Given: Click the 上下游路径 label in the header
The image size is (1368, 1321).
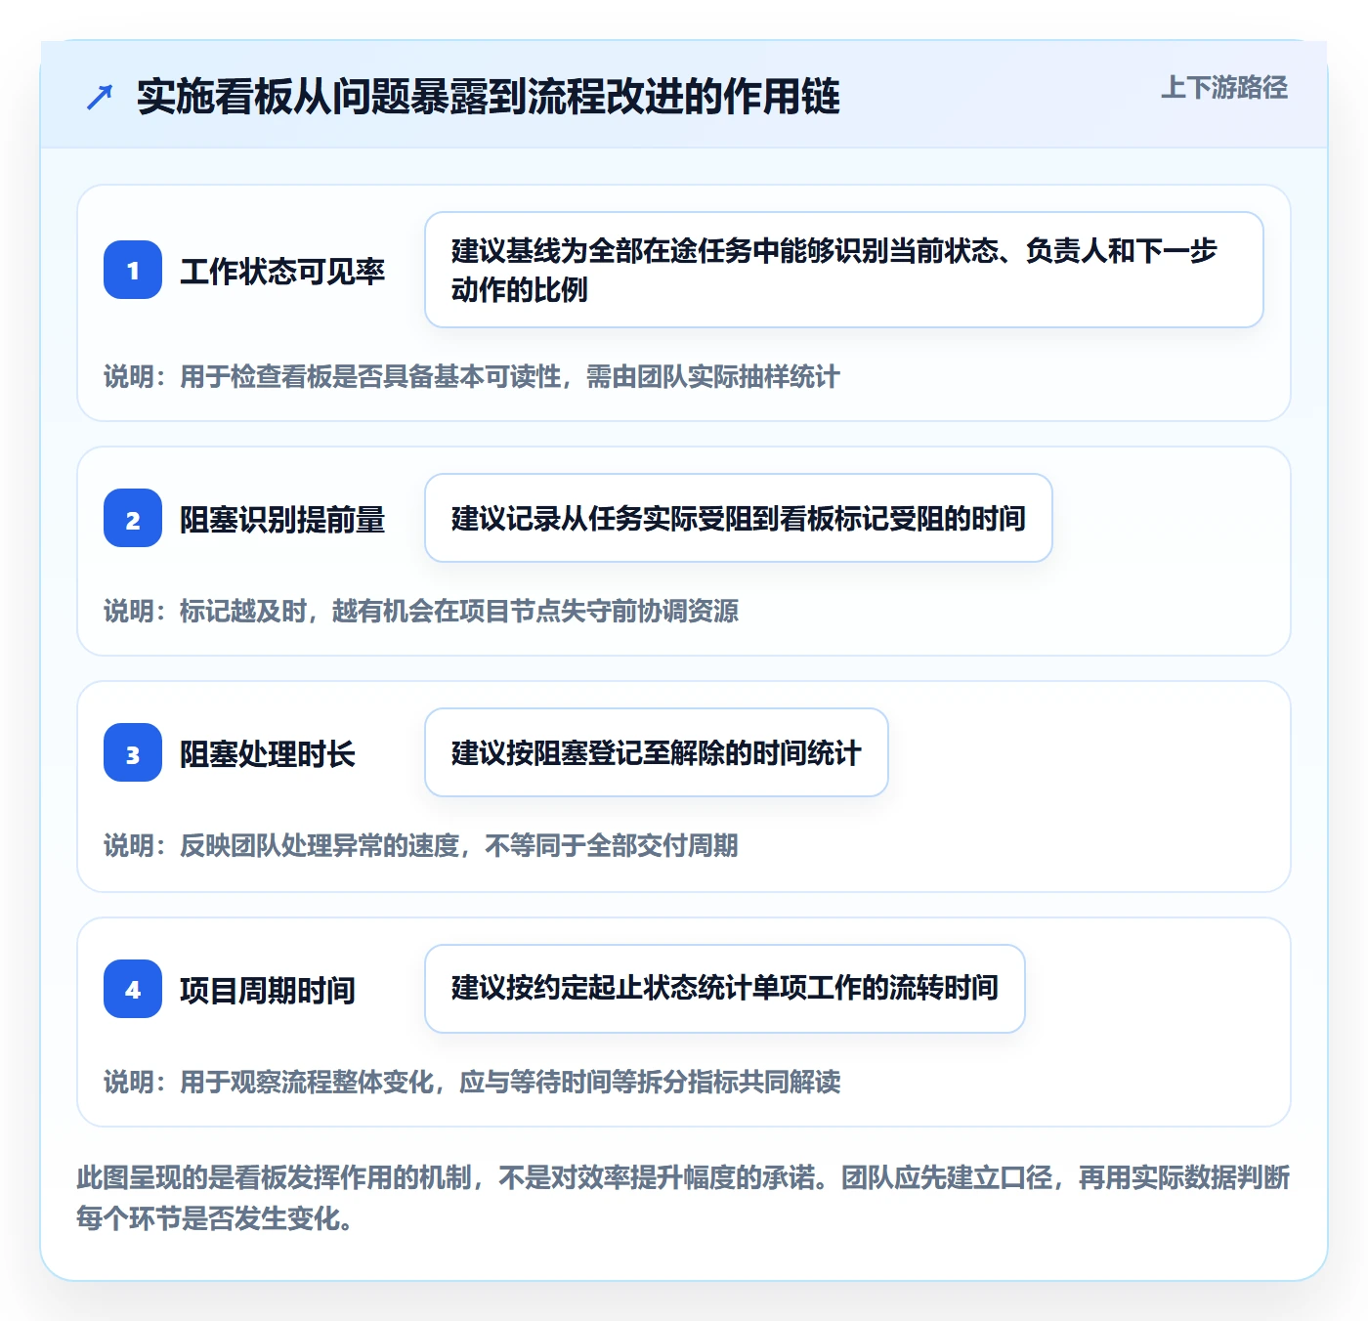Looking at the screenshot, I should pos(1223,88).
